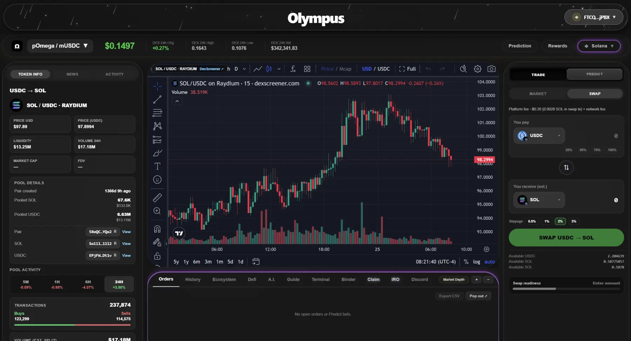Switch chart to Mcap view

345,69
